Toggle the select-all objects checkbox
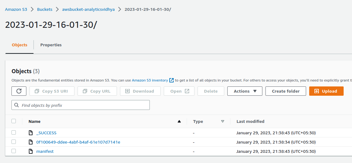This screenshot has width=352, height=163. point(14,121)
